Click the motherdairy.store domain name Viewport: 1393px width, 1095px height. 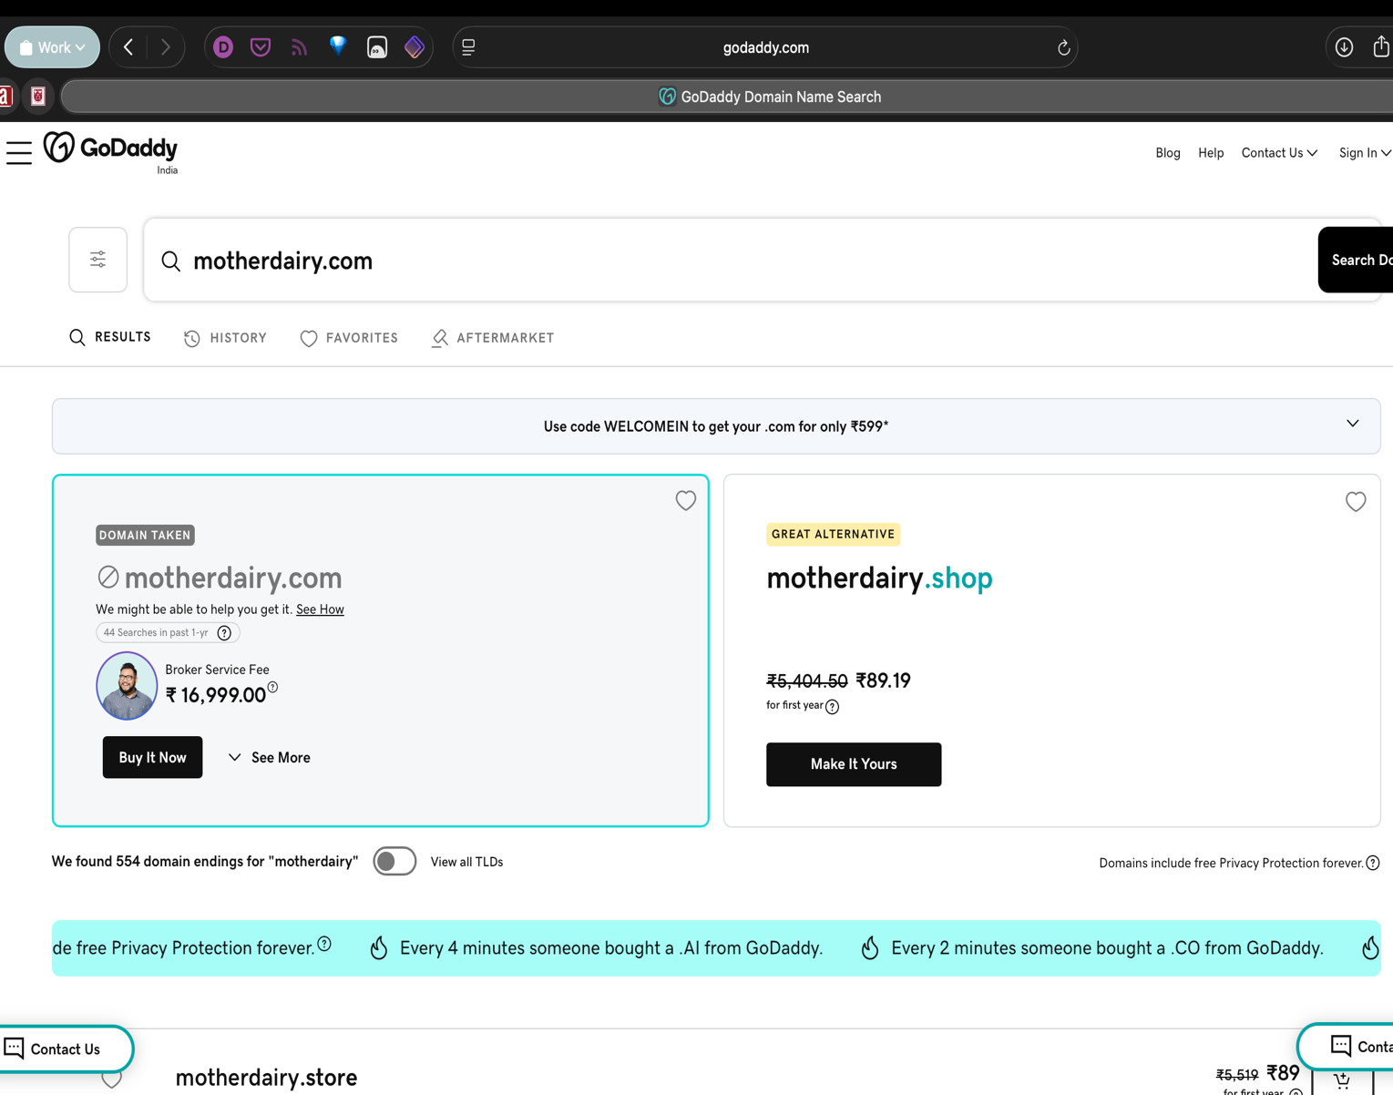click(x=266, y=1078)
